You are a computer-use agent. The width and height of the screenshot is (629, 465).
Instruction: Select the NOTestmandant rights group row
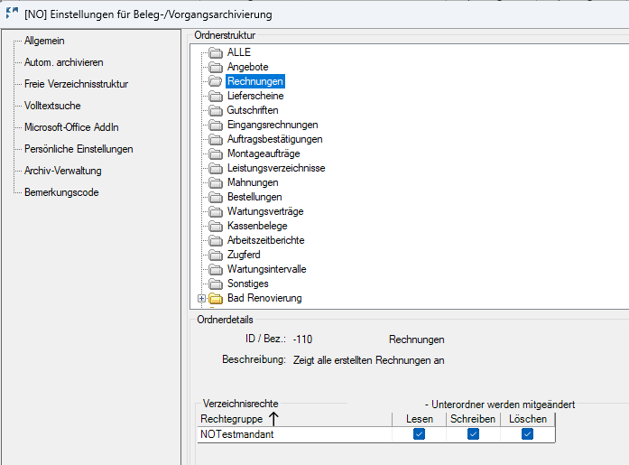[x=376, y=434]
